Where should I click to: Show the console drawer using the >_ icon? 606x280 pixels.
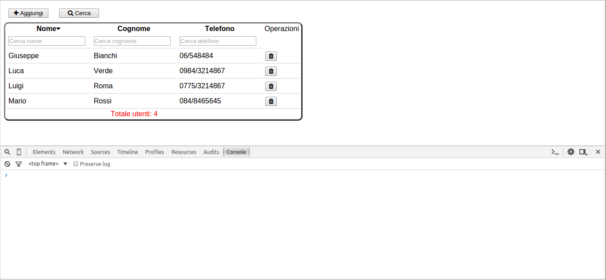[555, 152]
